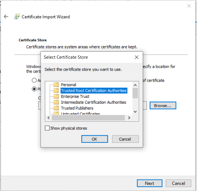The width and height of the screenshot is (197, 191).
Task: Enable Show physical stores checkbox
Action: 47,128
